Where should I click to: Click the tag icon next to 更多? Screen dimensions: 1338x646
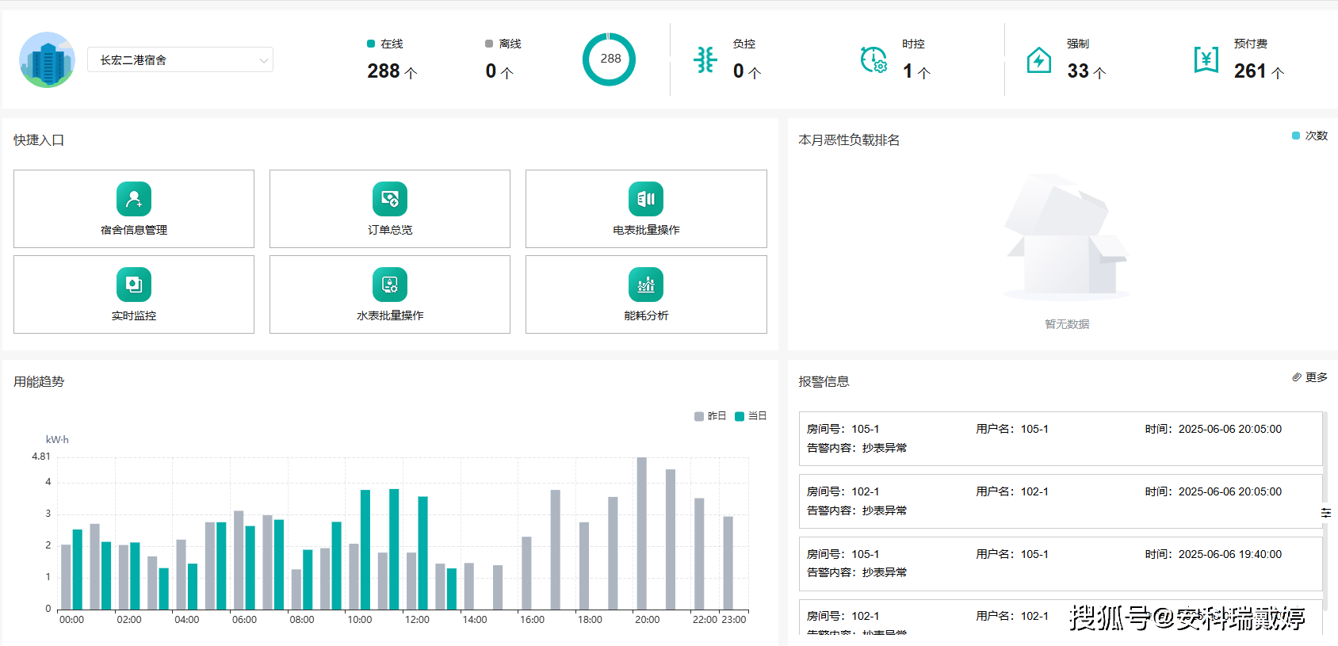(1297, 377)
